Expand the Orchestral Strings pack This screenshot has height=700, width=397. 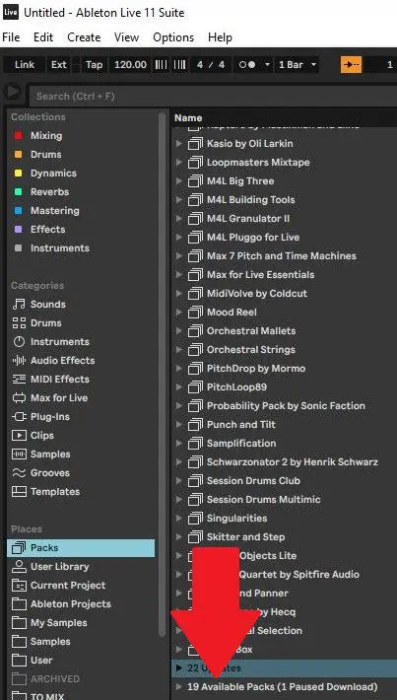179,350
